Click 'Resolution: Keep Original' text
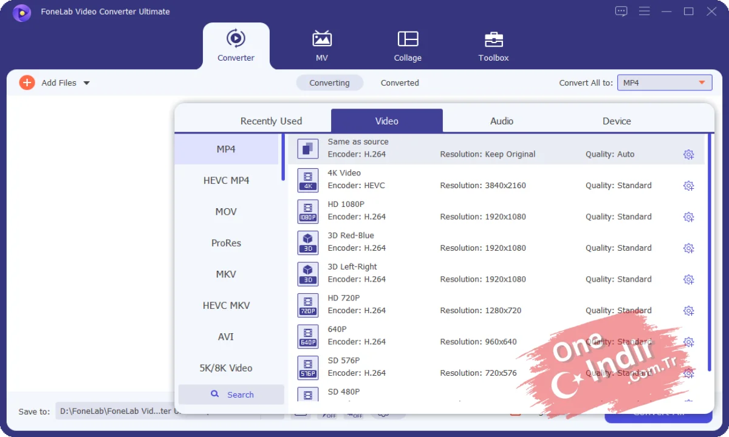This screenshot has height=437, width=729. tap(488, 154)
